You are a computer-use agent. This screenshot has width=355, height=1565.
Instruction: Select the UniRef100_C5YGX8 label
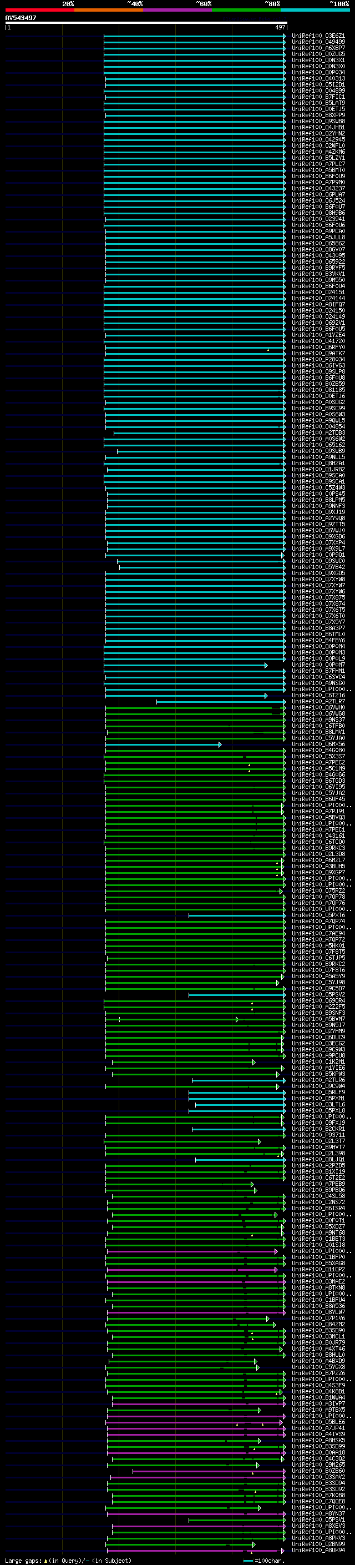click(318, 1367)
